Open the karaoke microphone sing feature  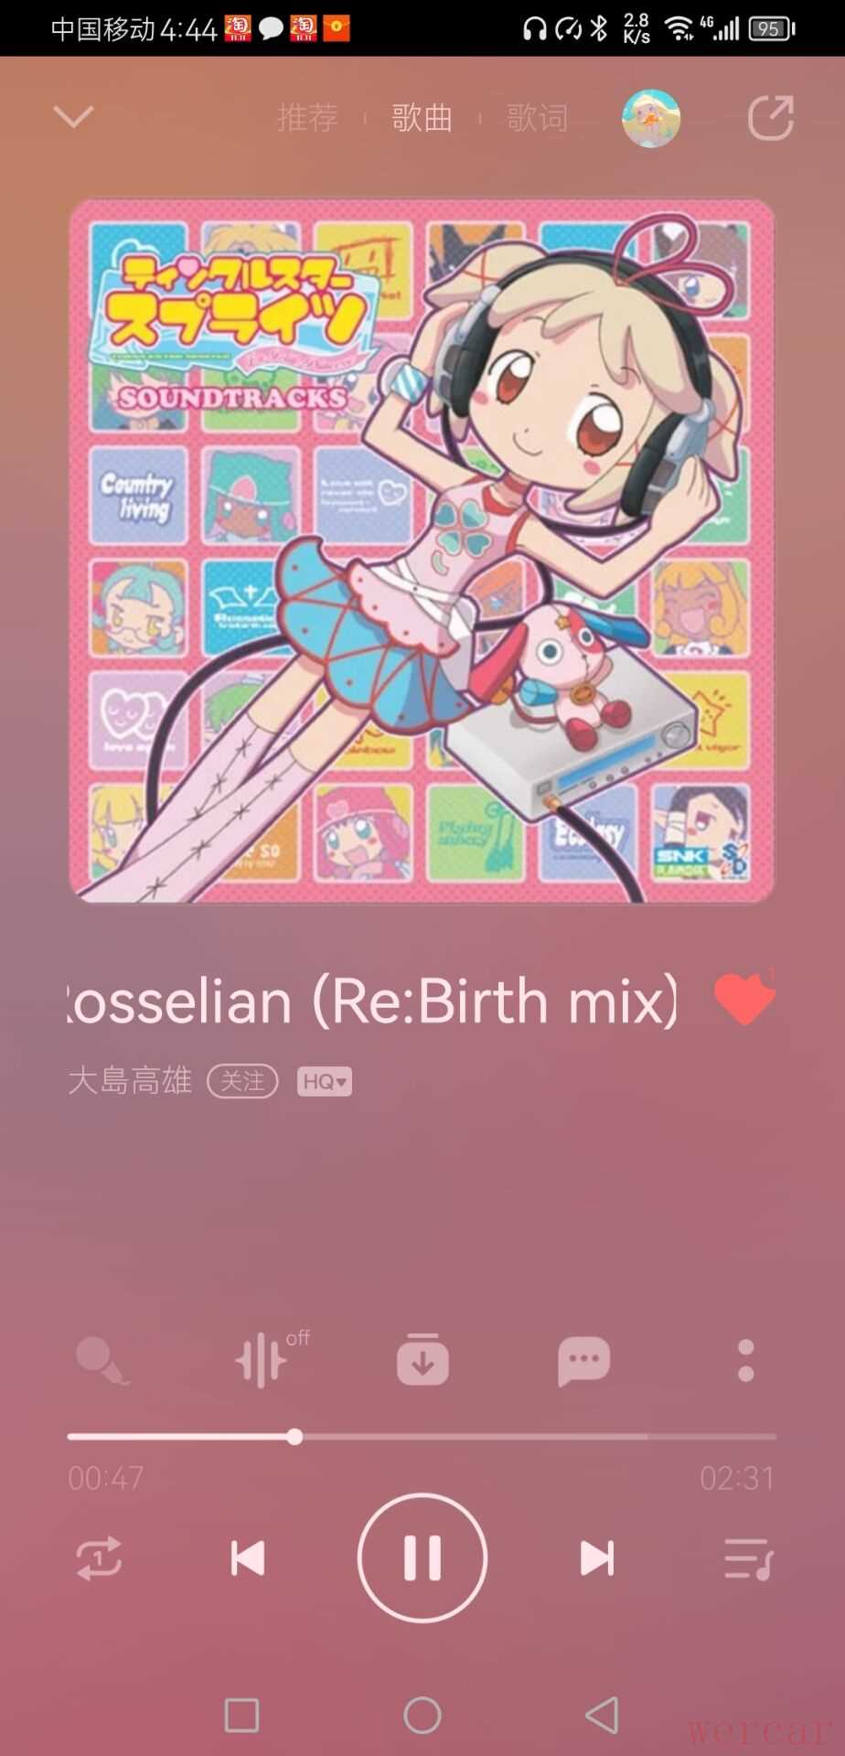click(102, 1361)
